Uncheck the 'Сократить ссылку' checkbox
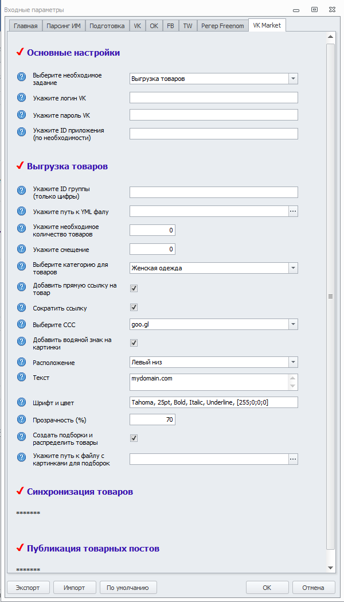This screenshot has width=344, height=602. (134, 308)
